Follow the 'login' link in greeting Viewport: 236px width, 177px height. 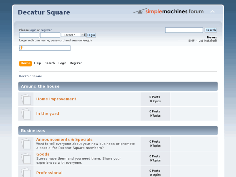click(33, 30)
